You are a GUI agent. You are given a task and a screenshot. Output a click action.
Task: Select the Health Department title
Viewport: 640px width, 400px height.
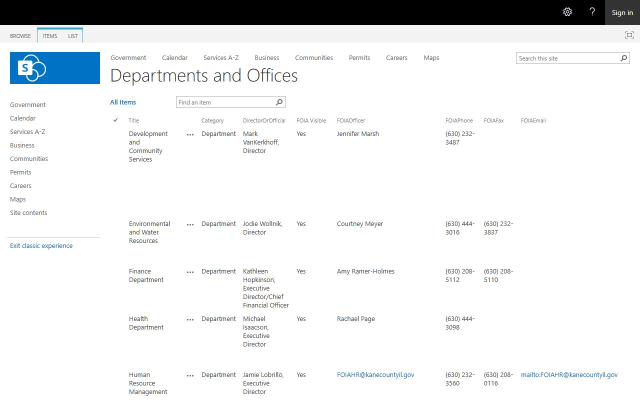[146, 323]
